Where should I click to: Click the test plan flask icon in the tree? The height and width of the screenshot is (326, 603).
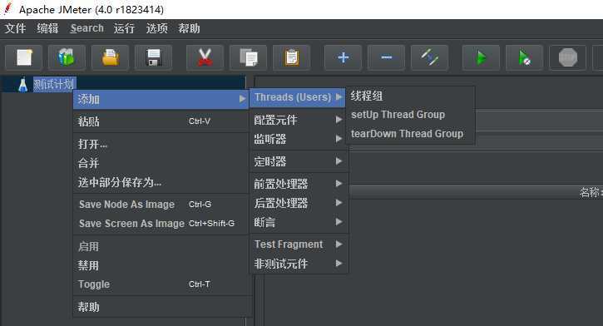[x=23, y=84]
